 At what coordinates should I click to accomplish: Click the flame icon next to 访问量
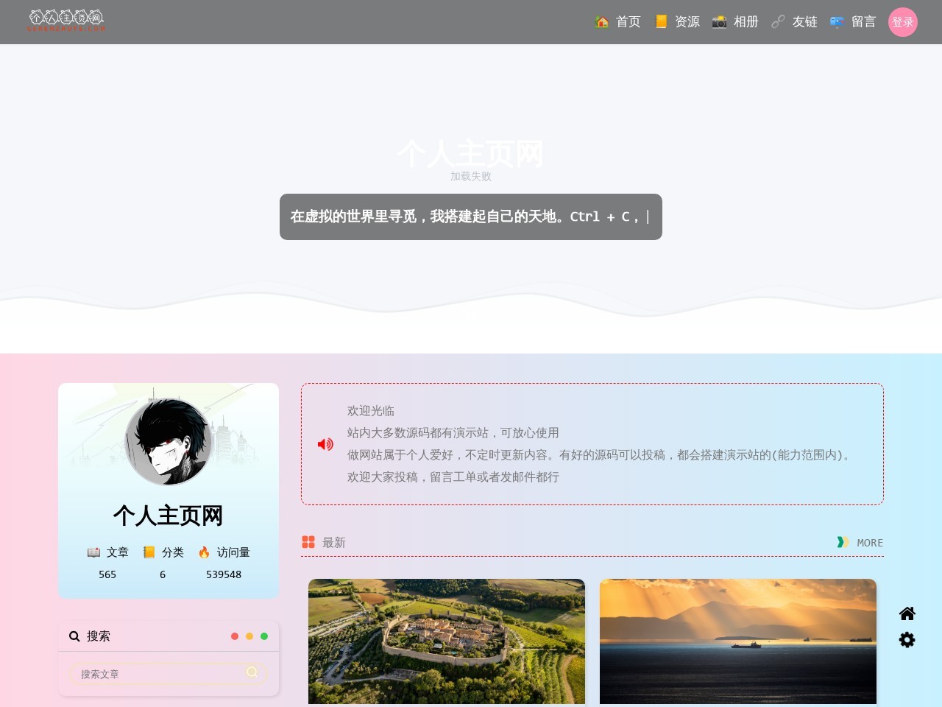click(204, 552)
